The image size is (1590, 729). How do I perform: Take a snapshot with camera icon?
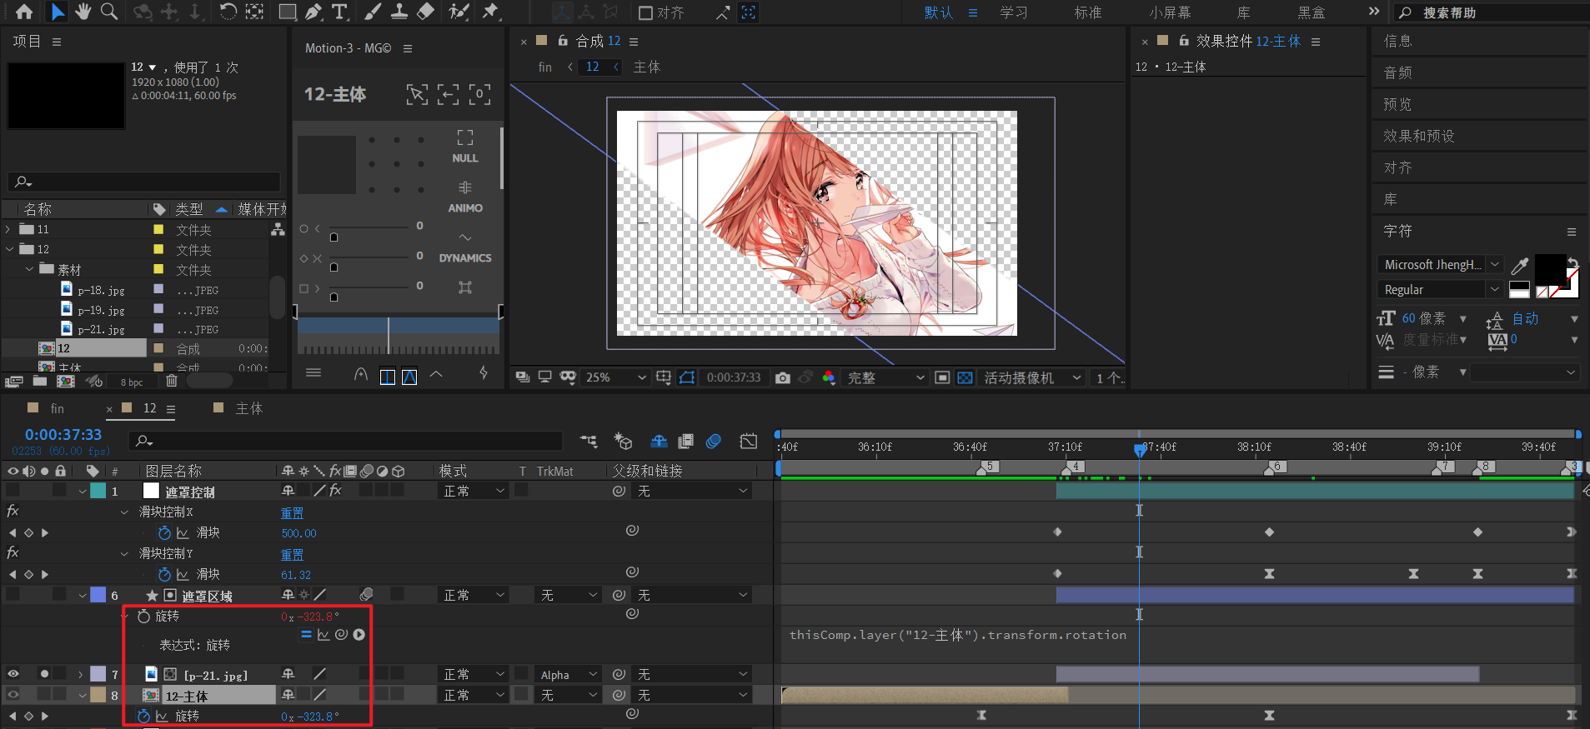pos(782,377)
